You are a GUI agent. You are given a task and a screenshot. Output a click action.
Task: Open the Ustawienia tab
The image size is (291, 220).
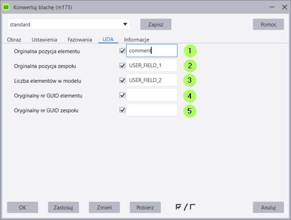click(44, 40)
